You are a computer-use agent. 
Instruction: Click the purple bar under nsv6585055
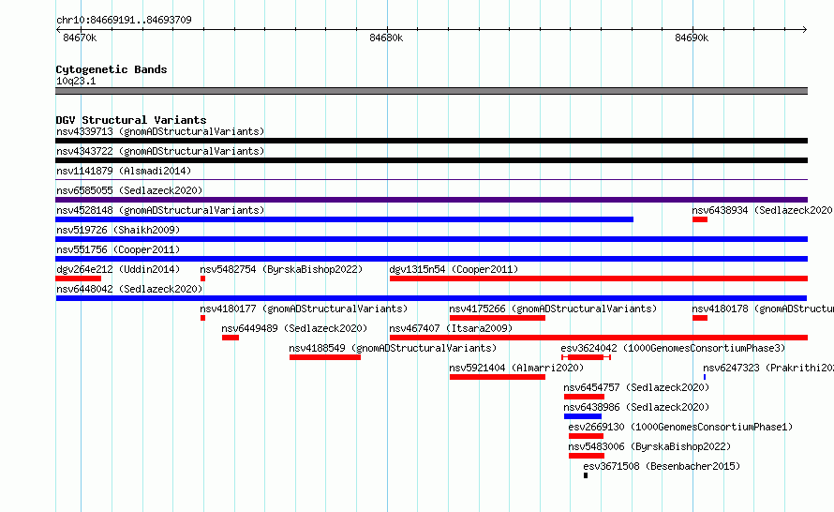coord(431,200)
